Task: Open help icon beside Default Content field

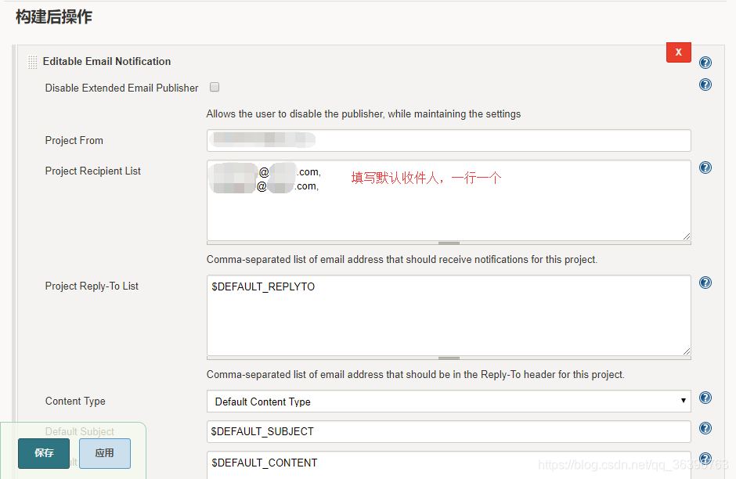Action: (705, 459)
